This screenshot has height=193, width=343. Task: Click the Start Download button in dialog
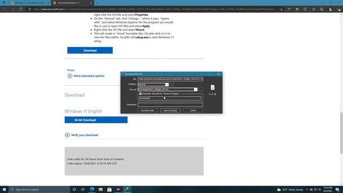(x=170, y=110)
